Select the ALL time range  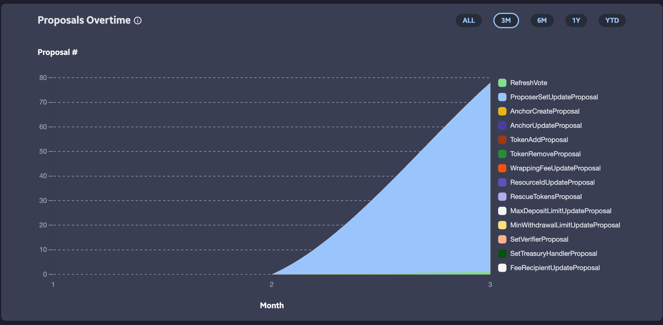point(469,20)
